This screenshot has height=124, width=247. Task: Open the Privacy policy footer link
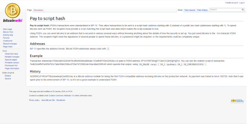pyautogui.click(x=34, y=100)
